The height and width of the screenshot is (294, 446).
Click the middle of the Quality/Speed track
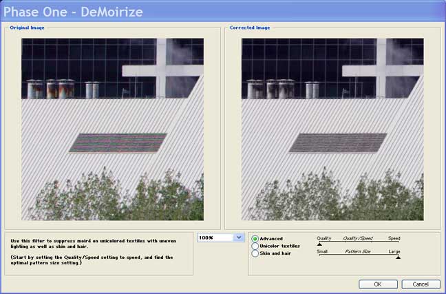(x=358, y=242)
